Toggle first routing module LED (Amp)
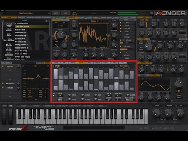This screenshot has height=141, width=188. point(121,23)
